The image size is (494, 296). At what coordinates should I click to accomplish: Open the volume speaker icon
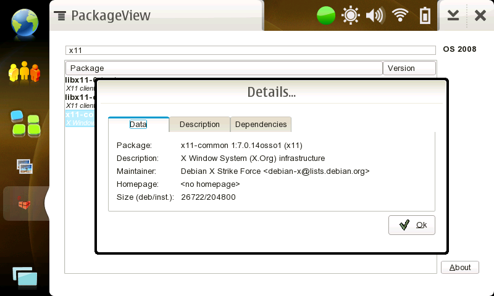(375, 15)
